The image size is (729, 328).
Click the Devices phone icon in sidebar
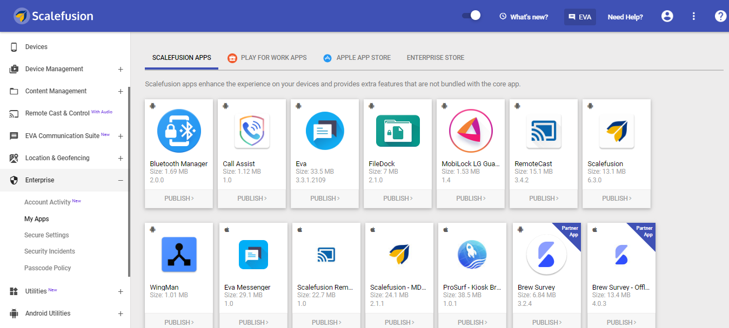[x=14, y=47]
